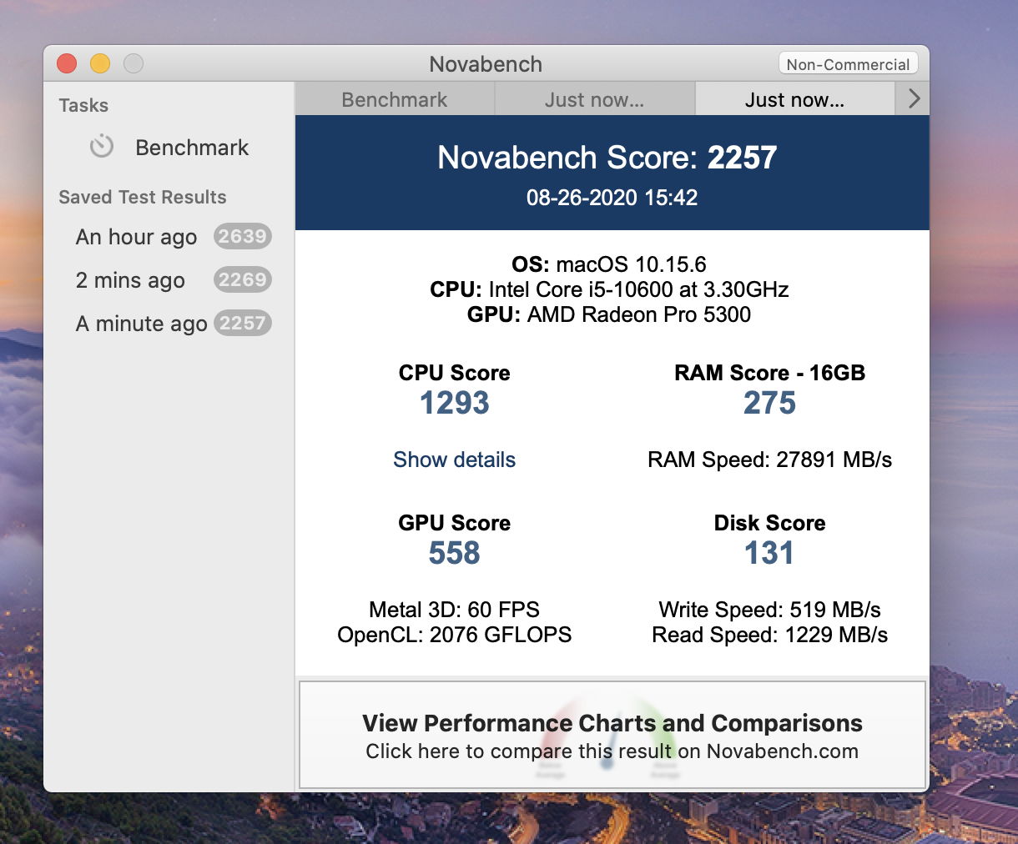Image resolution: width=1018 pixels, height=844 pixels.
Task: Click the RAM score value 275
Action: (770, 403)
